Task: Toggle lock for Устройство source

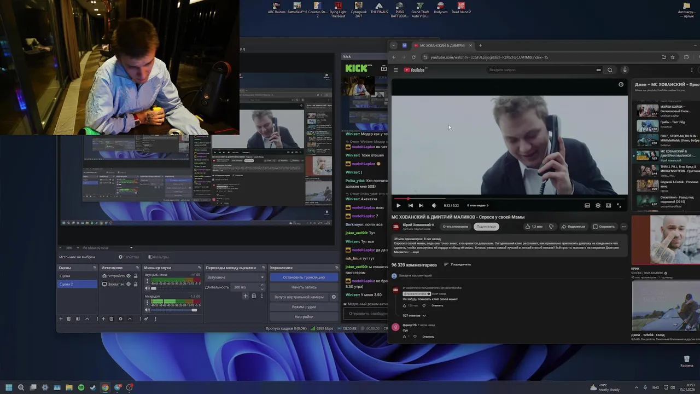Action: point(136,276)
